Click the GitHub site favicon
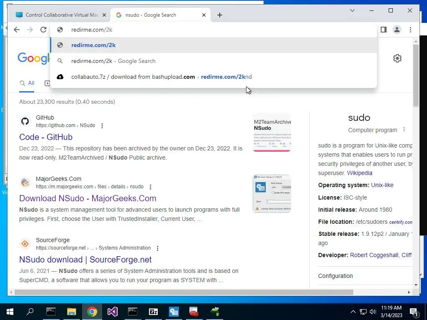The width and height of the screenshot is (427, 320). [x=25, y=121]
